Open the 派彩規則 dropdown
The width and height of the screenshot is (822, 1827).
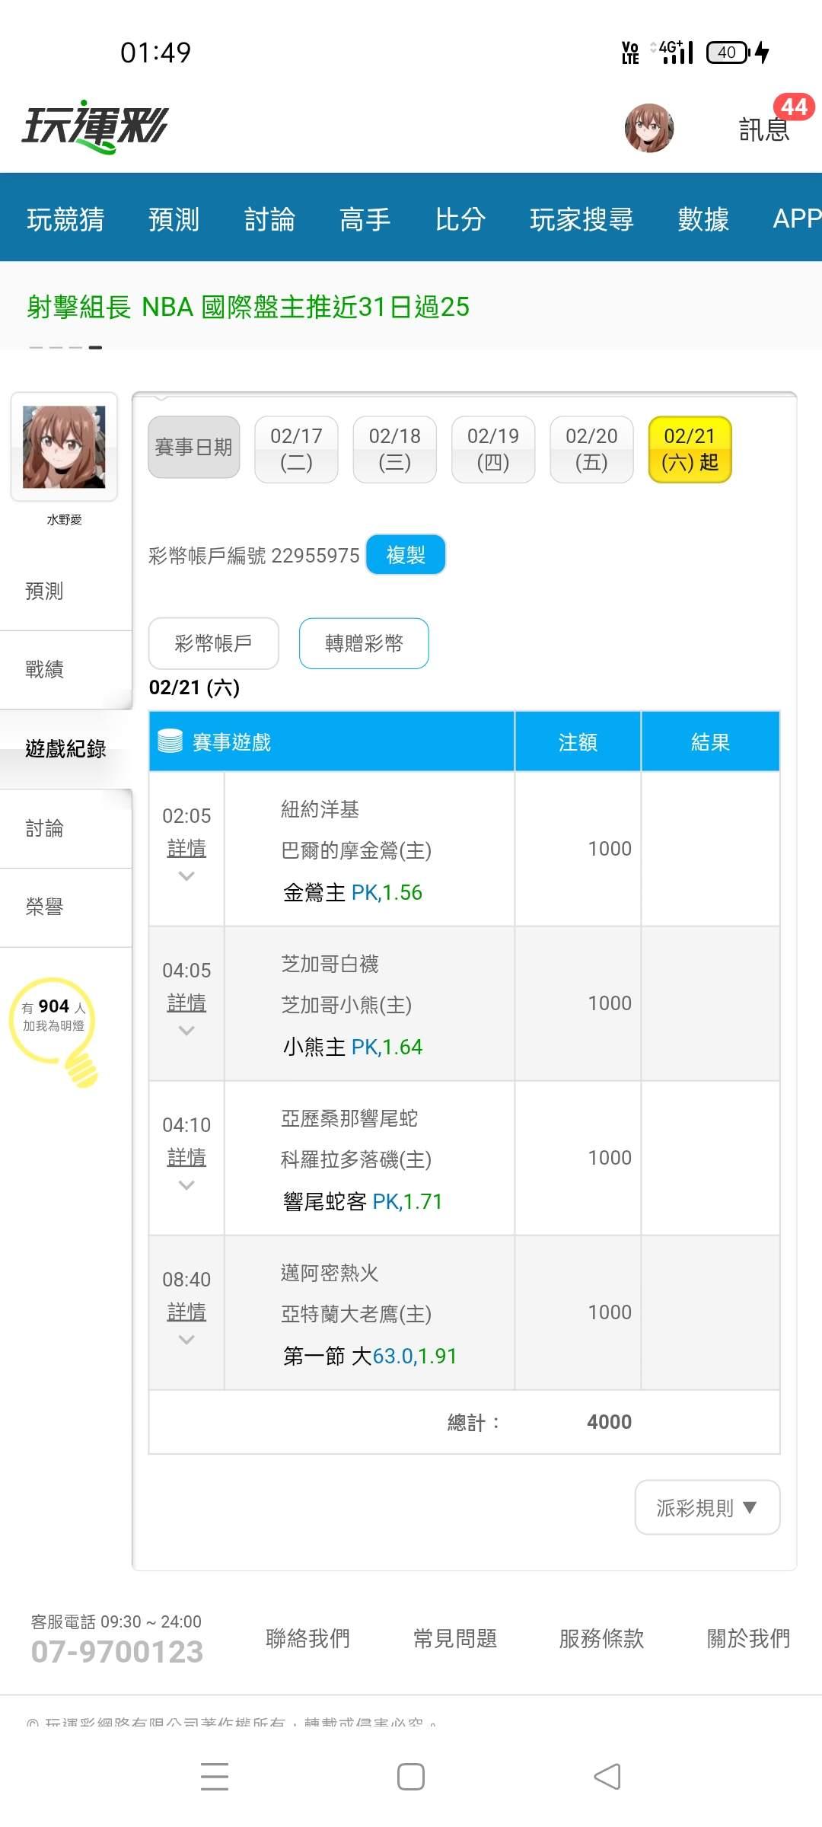707,1507
